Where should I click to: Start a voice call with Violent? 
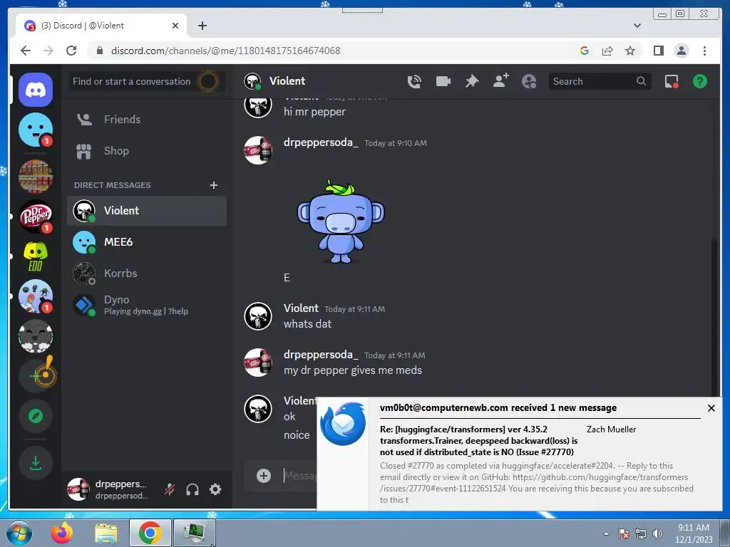[x=414, y=81]
